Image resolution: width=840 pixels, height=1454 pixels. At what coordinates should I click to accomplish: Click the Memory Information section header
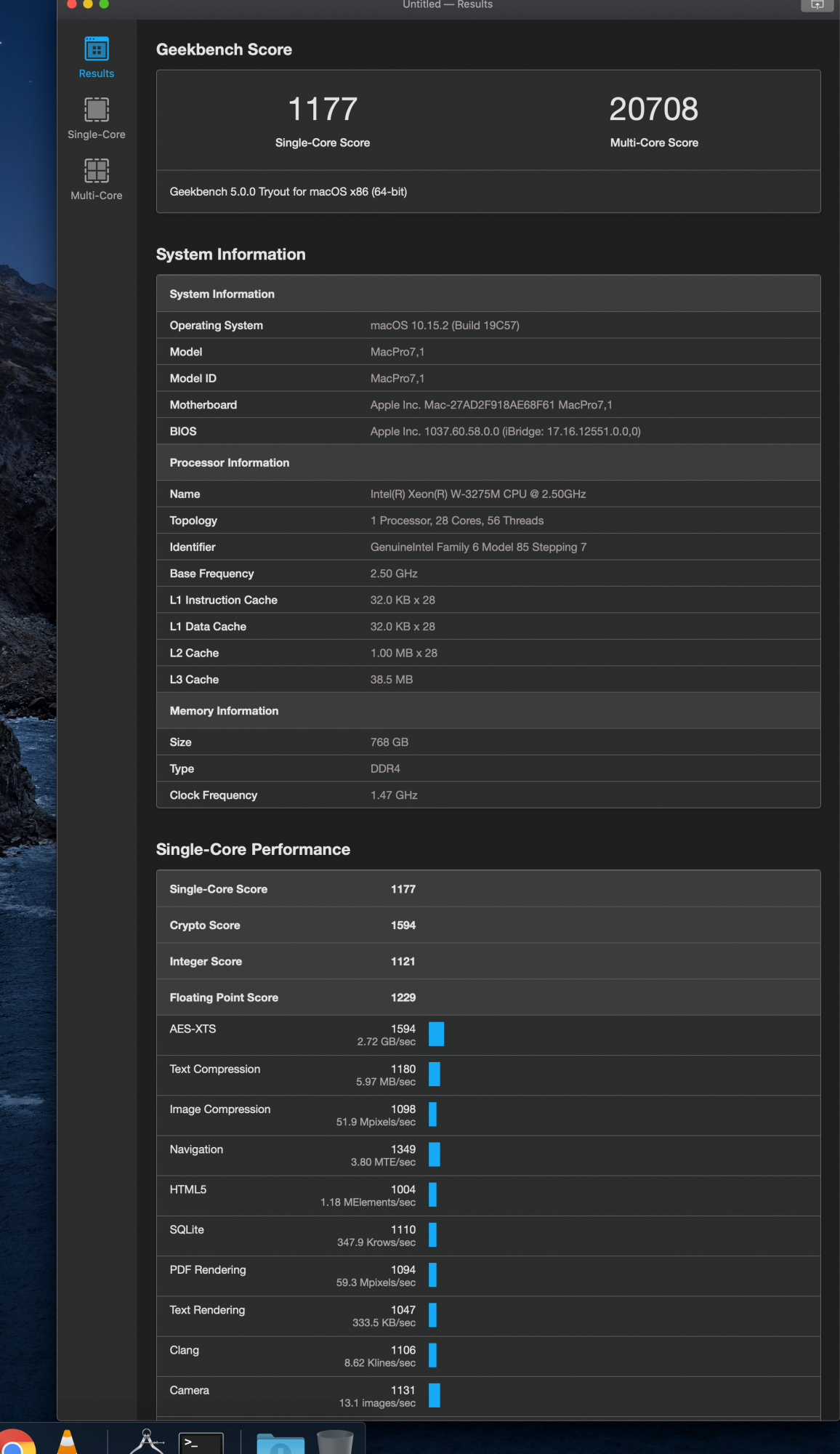(488, 711)
